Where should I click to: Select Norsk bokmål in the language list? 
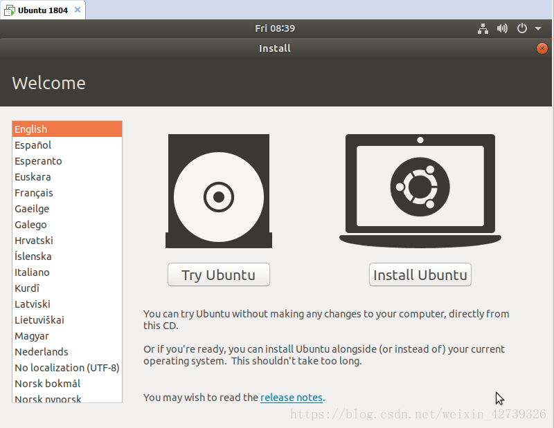click(x=67, y=384)
